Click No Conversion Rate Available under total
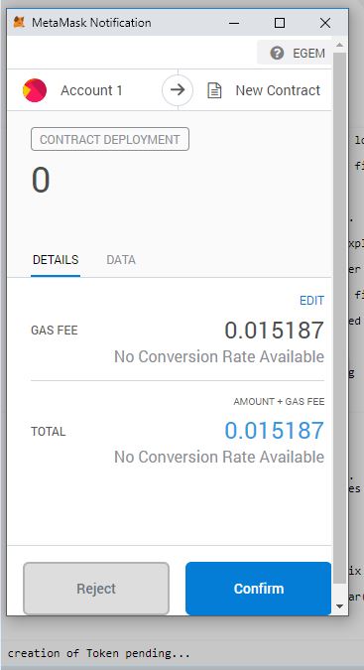This screenshot has height=670, width=364. pos(219,457)
